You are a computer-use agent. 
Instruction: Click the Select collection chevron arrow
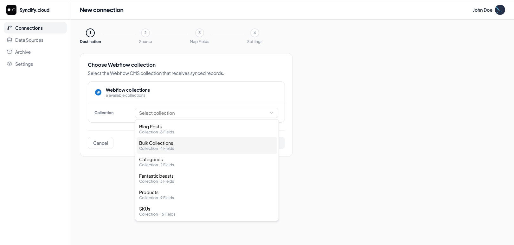(272, 113)
